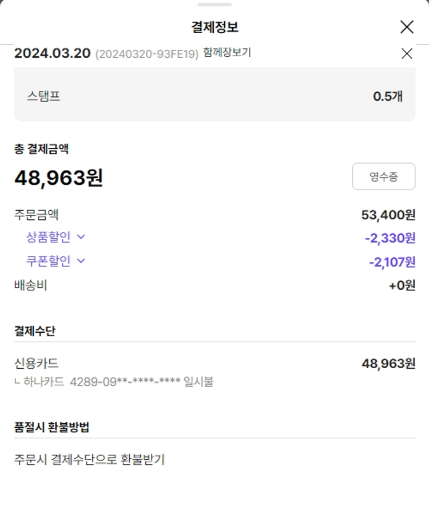Select the 신용카드 payment method label
Viewport: 429px width, 512px height.
pyautogui.click(x=36, y=363)
